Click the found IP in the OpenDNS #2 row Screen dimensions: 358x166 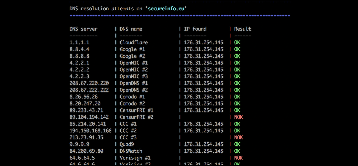point(204,90)
